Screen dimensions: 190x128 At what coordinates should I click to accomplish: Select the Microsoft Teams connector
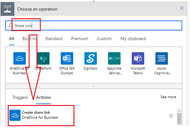[138, 58]
